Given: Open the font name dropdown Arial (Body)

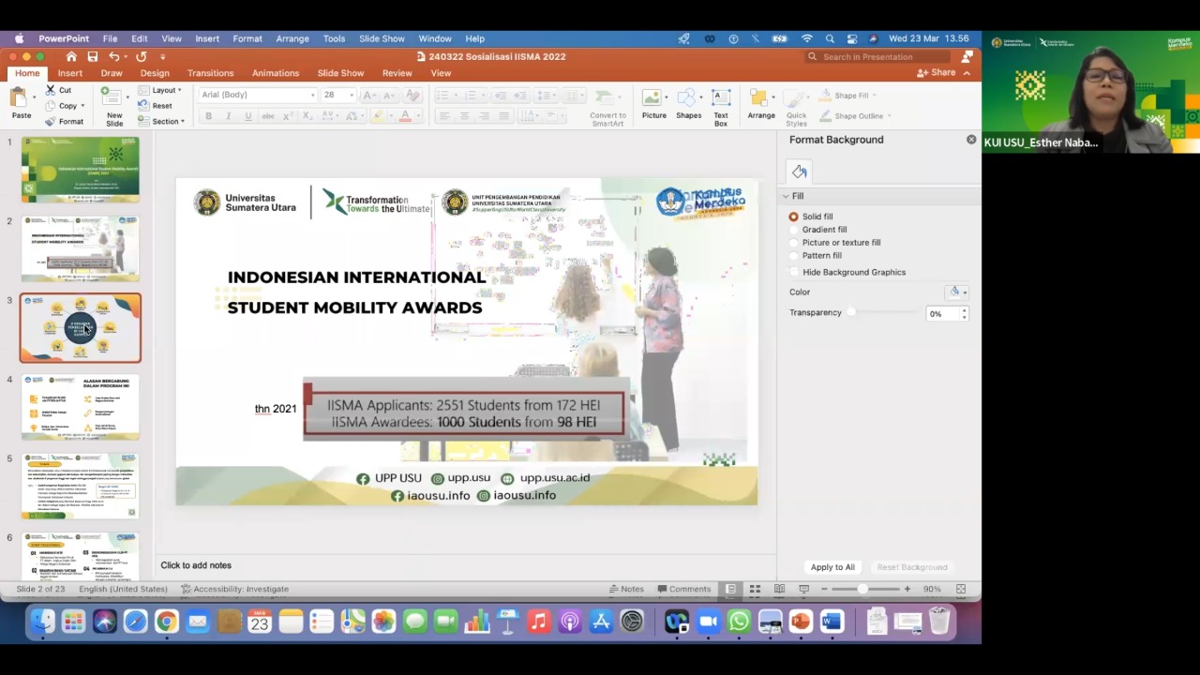Looking at the screenshot, I should pyautogui.click(x=258, y=95).
